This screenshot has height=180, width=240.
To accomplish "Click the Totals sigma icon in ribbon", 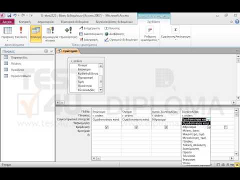I will click(x=175, y=30).
